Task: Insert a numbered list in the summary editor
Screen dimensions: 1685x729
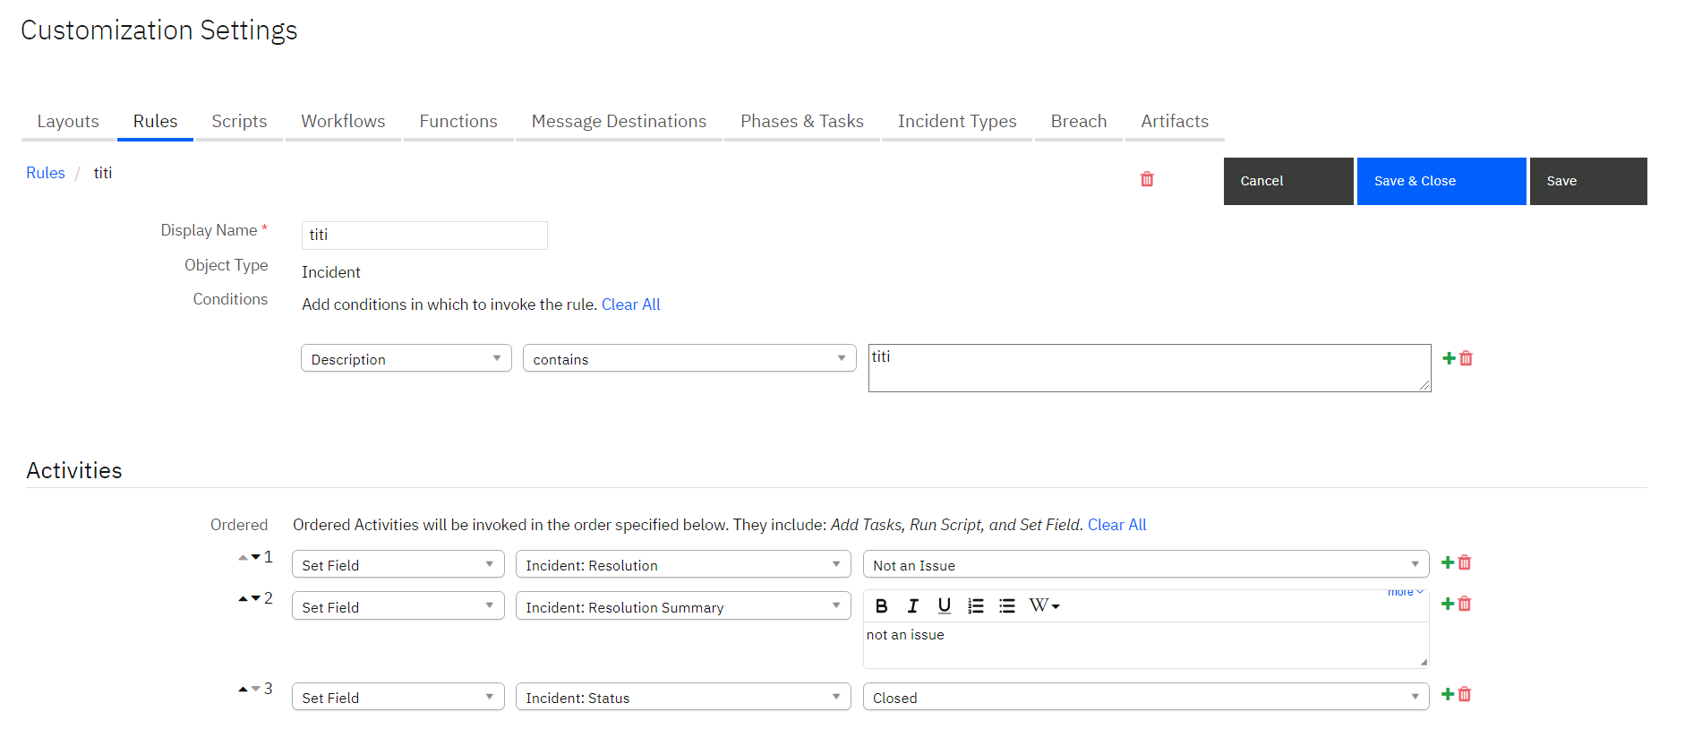Action: (976, 606)
